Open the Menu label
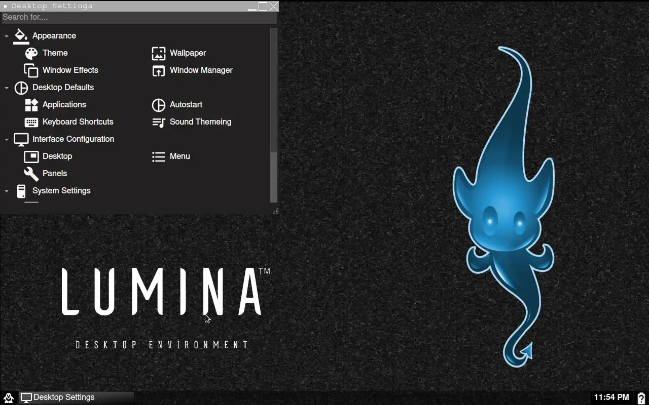 tap(180, 156)
